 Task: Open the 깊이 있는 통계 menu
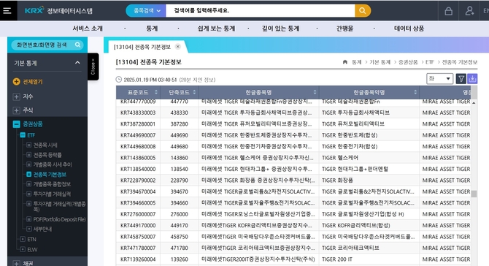coord(280,28)
